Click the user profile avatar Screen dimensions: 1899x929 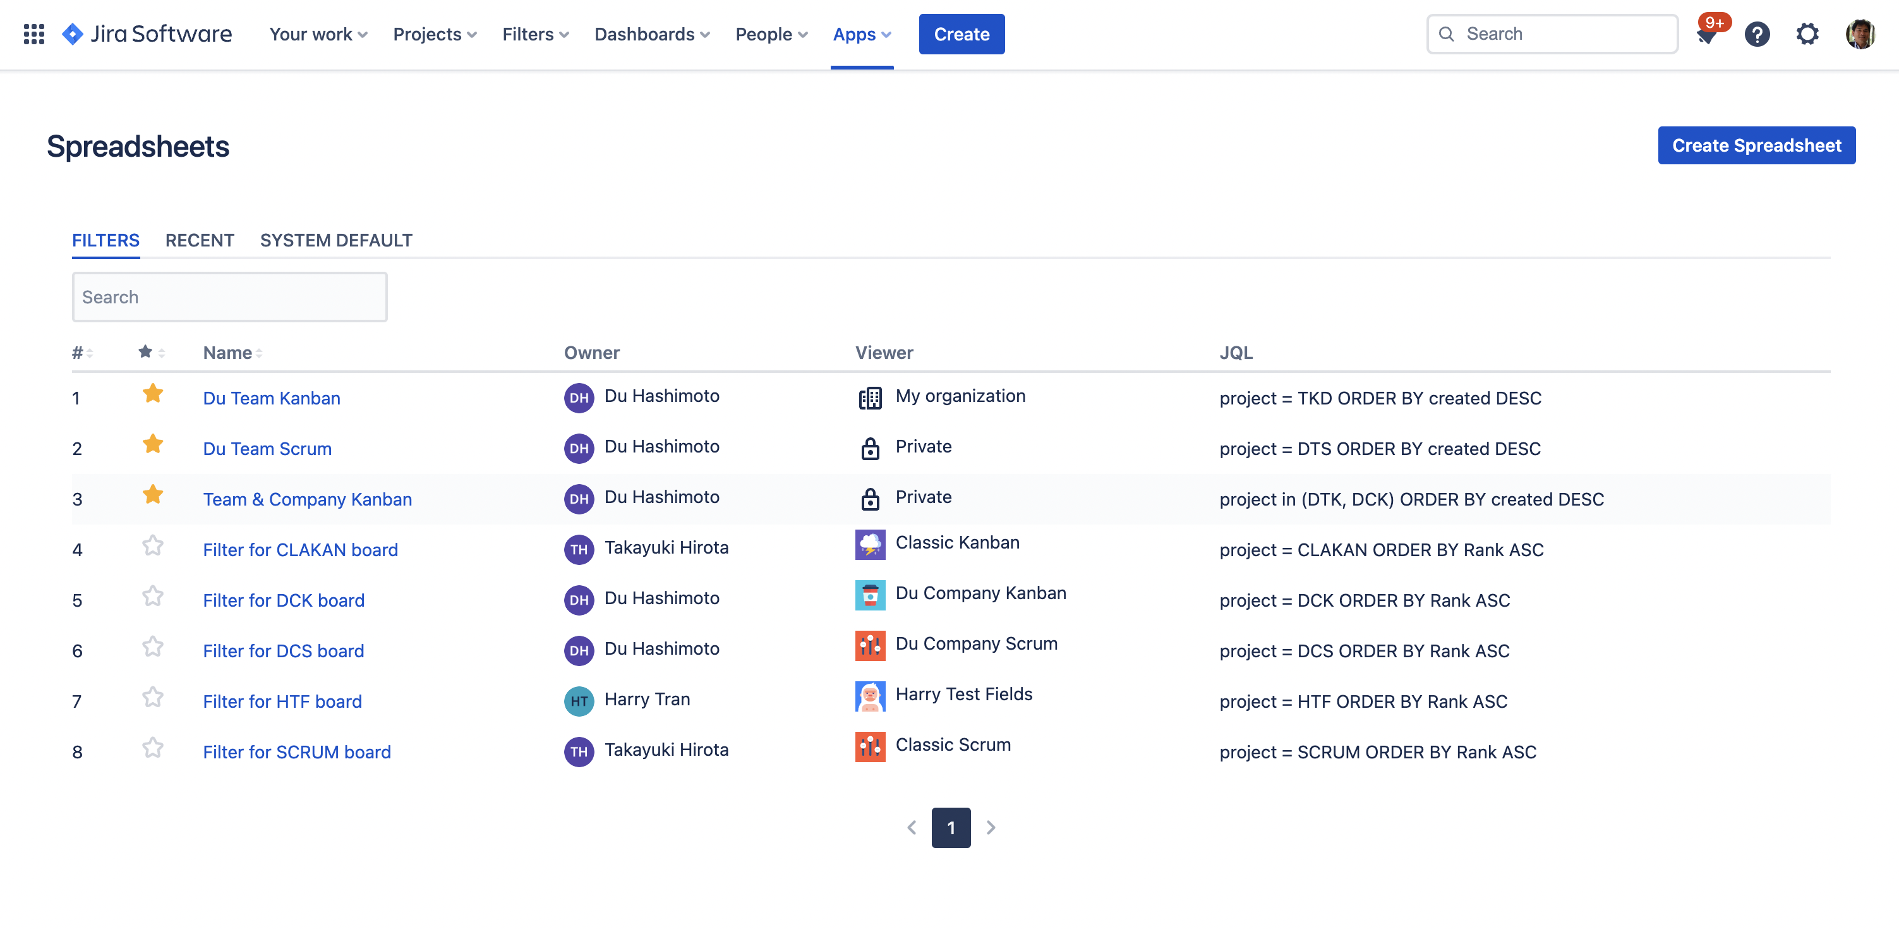[1860, 34]
